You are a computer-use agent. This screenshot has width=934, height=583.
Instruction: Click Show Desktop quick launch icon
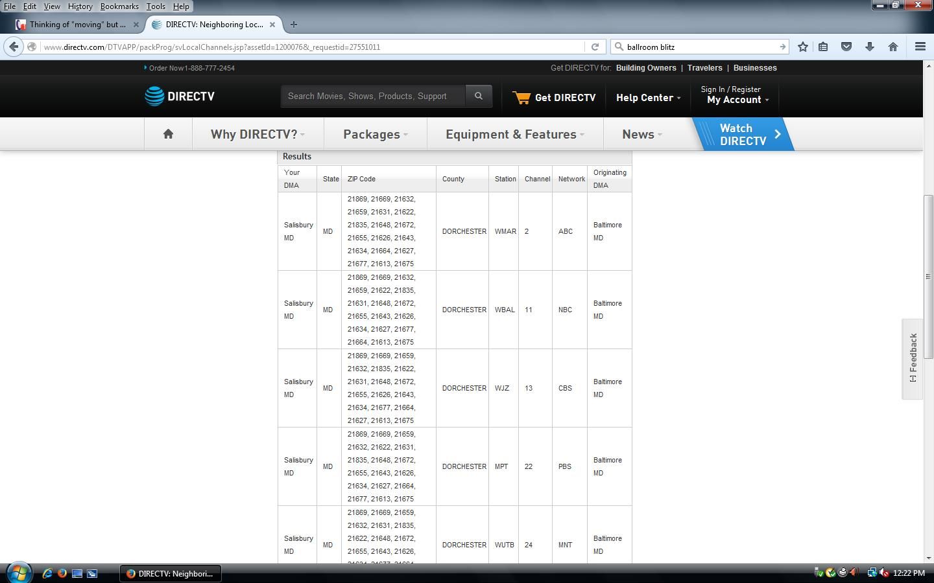coord(77,573)
